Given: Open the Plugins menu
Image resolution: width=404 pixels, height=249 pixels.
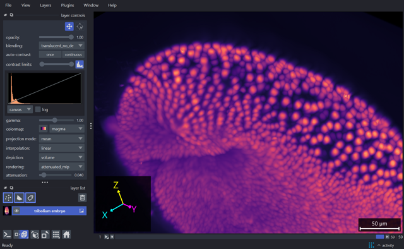Looking at the screenshot, I should [68, 5].
